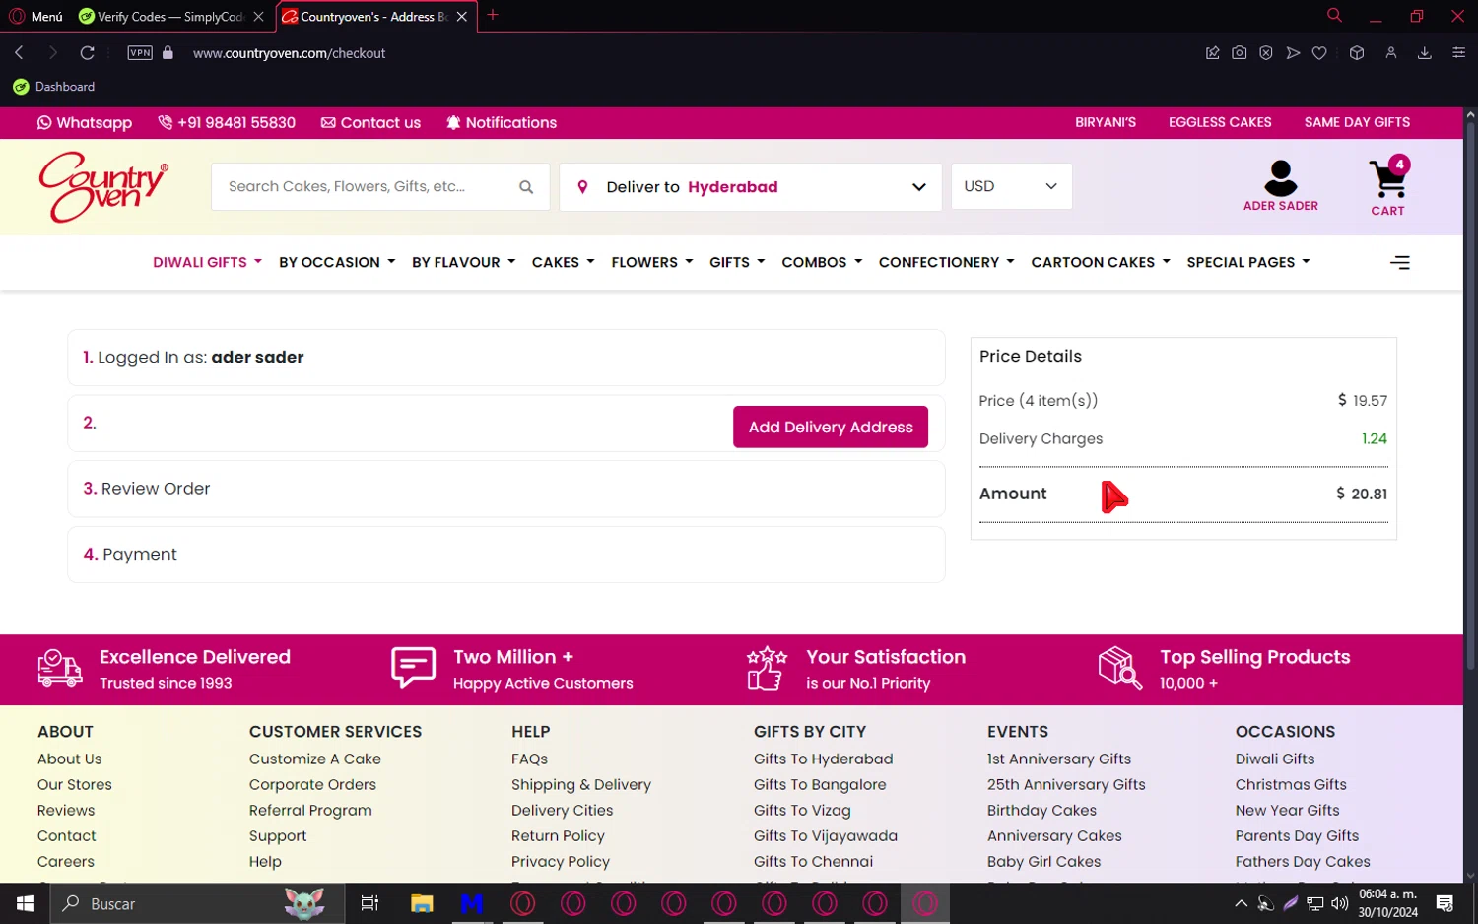Open FAQs in Help section
This screenshot has width=1478, height=924.
(529, 759)
